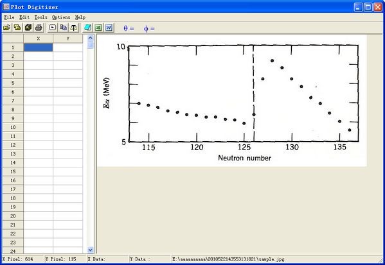This screenshot has width=385, height=265.
Task: Click the highest data point on the plot
Action: coord(272,60)
